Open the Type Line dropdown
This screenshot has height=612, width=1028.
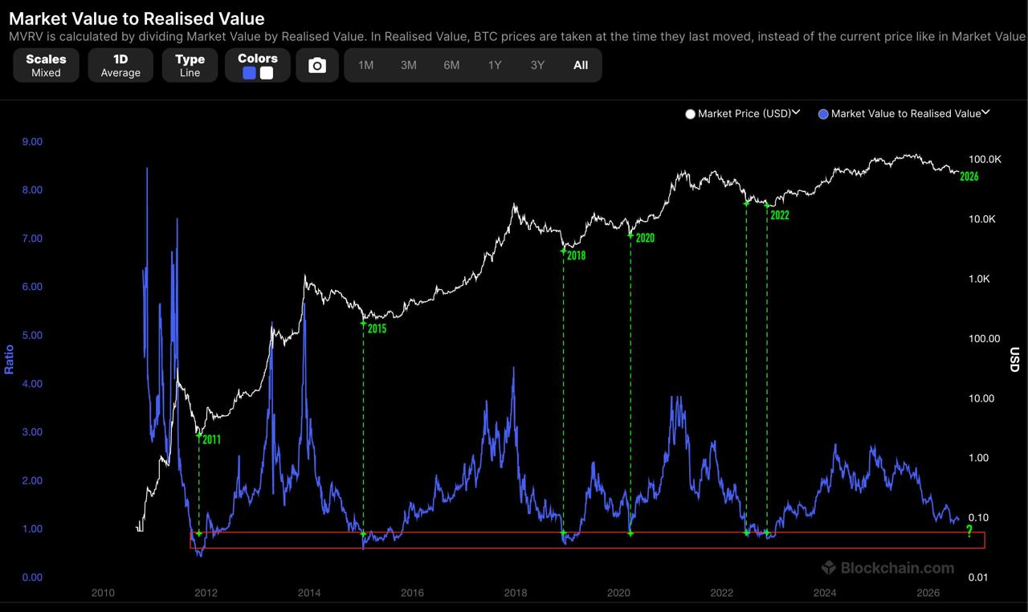click(190, 65)
